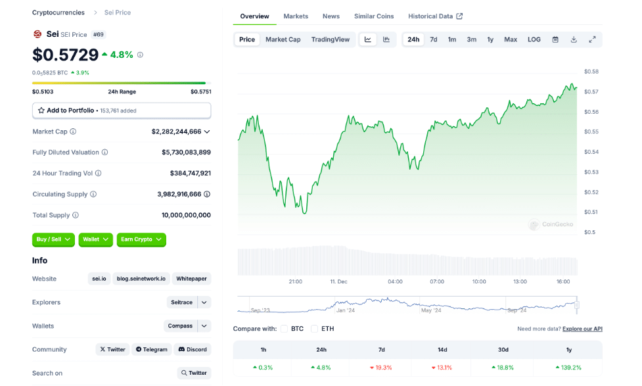Image resolution: width=642 pixels, height=386 pixels.
Task: Click the 1y 139.2% change value
Action: point(568,368)
